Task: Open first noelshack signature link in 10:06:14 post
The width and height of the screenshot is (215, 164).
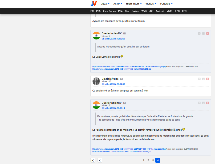Action: coord(129,149)
